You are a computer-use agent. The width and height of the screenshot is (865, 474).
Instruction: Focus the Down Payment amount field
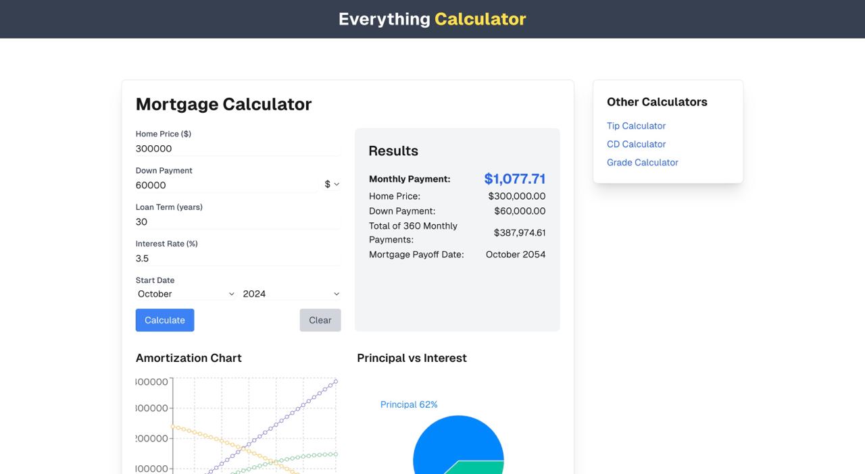click(x=226, y=185)
